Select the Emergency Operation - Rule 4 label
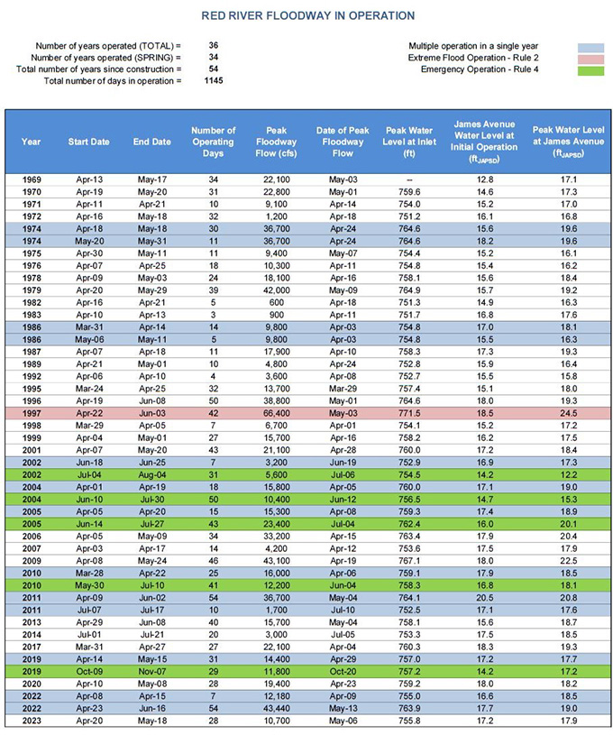The width and height of the screenshot is (613, 735). 473,69
